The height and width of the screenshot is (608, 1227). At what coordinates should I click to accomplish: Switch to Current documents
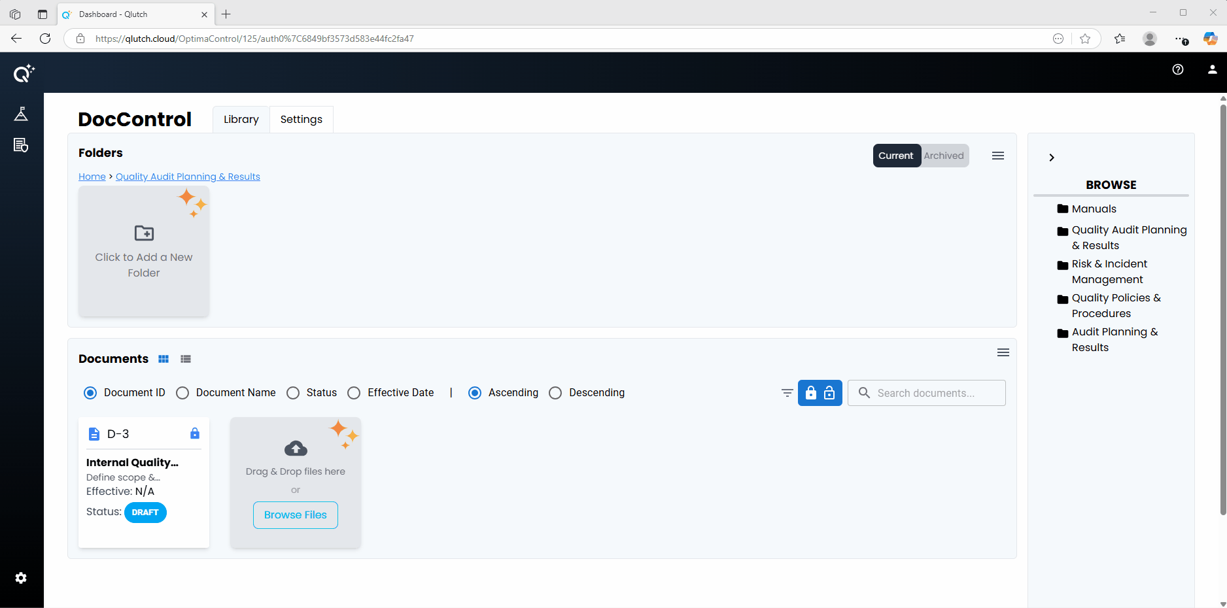coord(896,156)
